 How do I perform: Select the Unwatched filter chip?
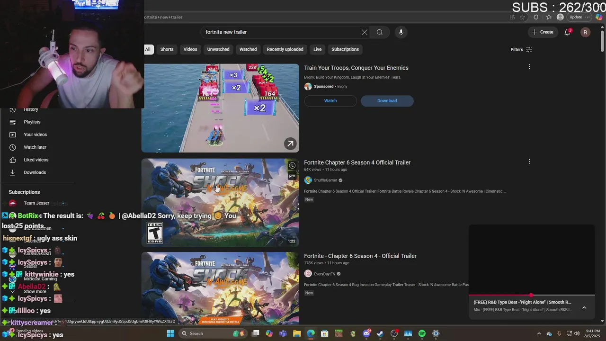218,49
